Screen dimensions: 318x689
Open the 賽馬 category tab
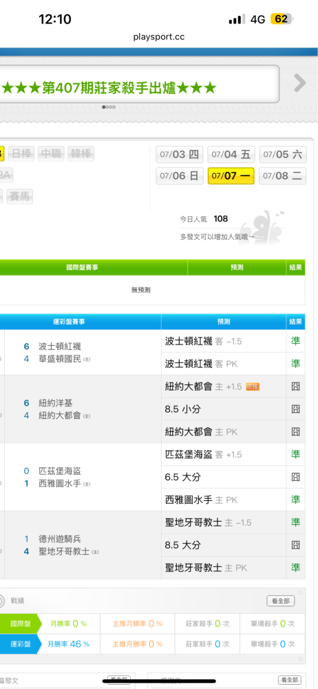(x=20, y=196)
